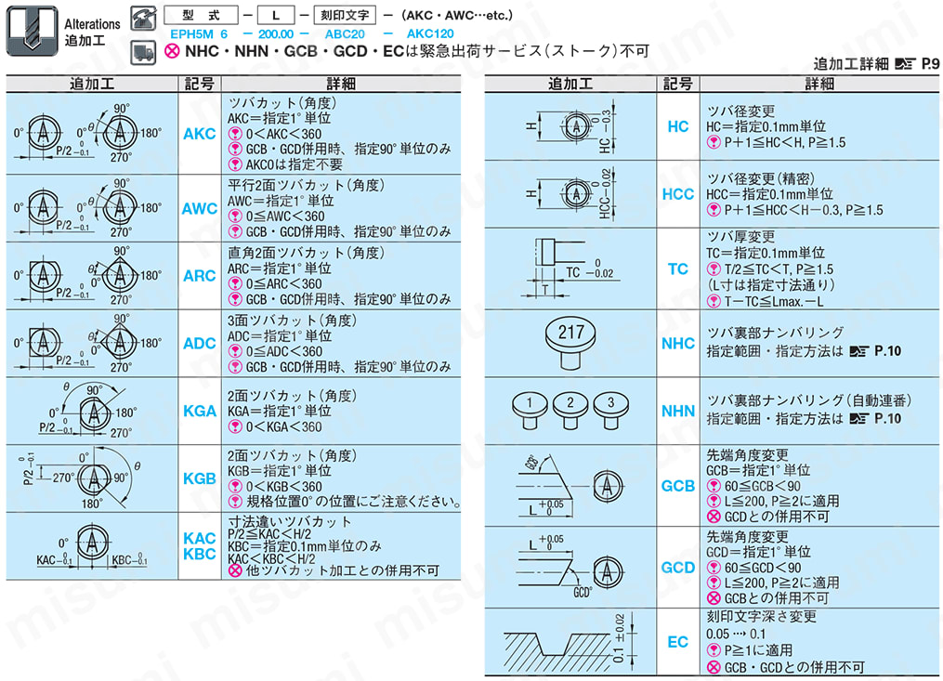This screenshot has height=681, width=943.
Task: Click the GCD tip angle diagram
Action: coord(570,568)
